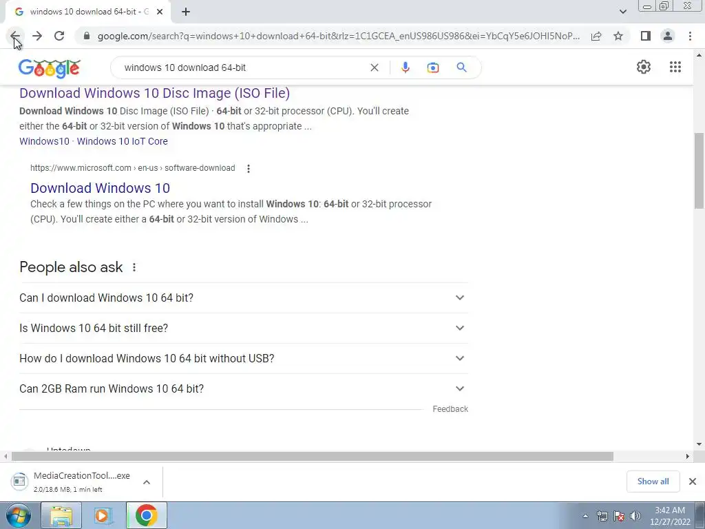
Task: Open the tab search dropdown arrow
Action: [x=622, y=12]
